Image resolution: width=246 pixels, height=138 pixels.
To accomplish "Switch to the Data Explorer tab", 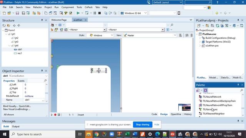I will [x=226, y=77].
